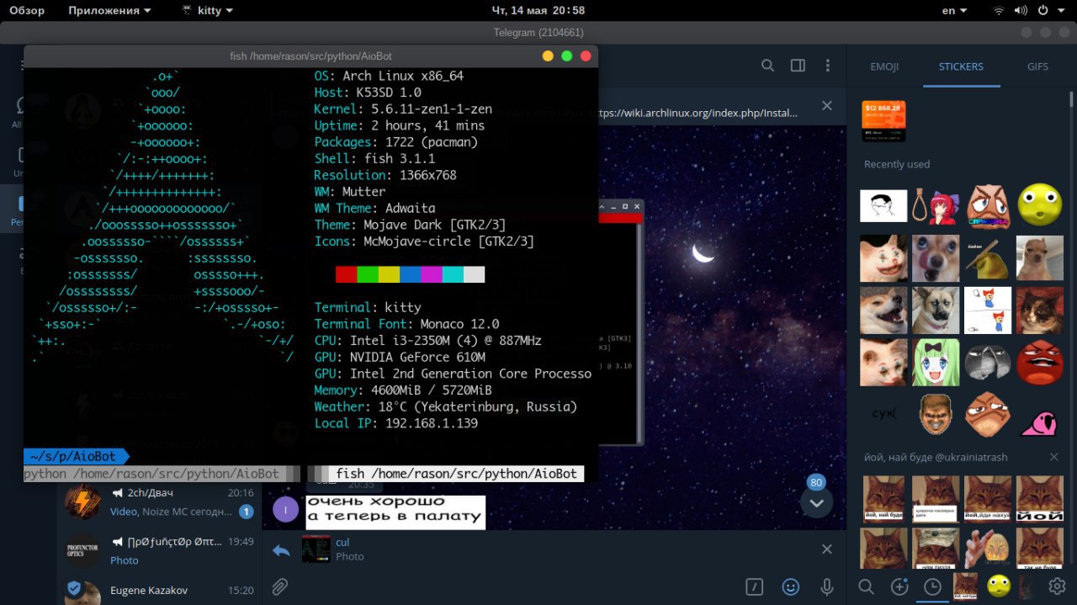Open the kitty application menu

[207, 10]
